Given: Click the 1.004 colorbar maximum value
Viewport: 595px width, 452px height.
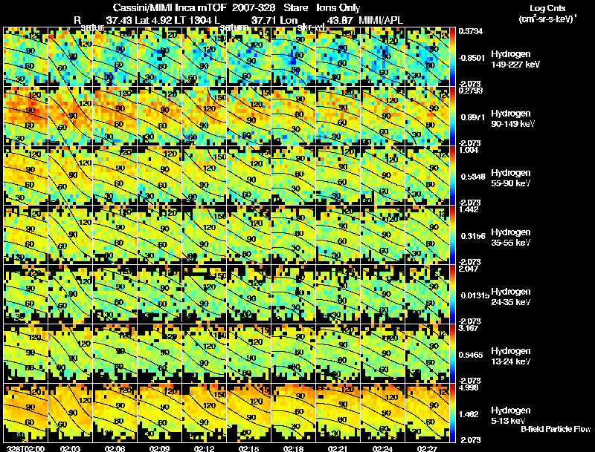Looking at the screenshot, I should point(469,150).
